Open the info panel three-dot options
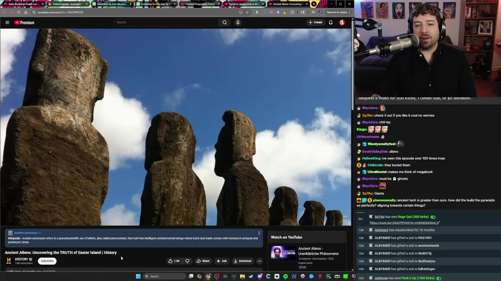This screenshot has width=501, height=281. click(x=259, y=233)
